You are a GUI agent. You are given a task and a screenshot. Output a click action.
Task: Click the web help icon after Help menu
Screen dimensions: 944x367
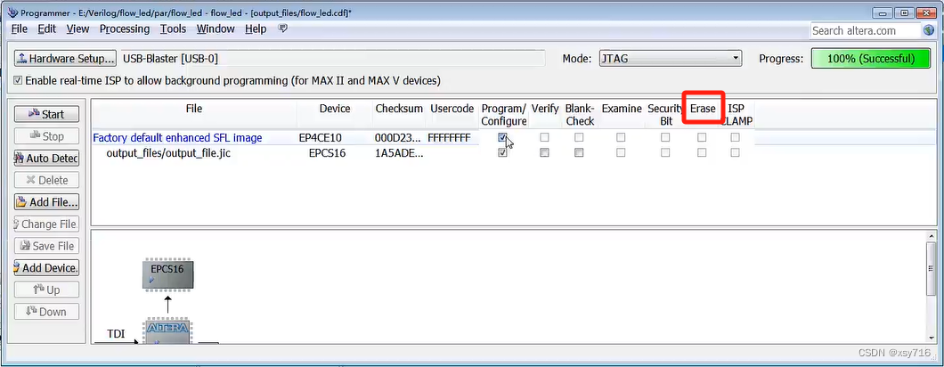(x=282, y=29)
